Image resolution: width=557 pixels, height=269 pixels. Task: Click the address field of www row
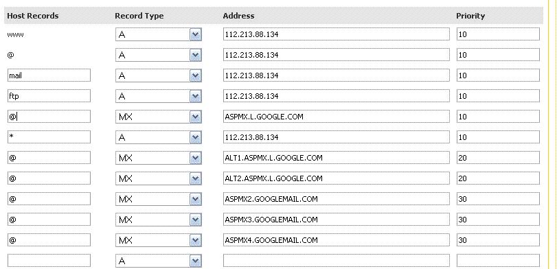[x=336, y=34]
